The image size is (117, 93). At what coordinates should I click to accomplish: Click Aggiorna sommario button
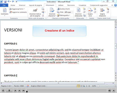(x=18, y=12)
